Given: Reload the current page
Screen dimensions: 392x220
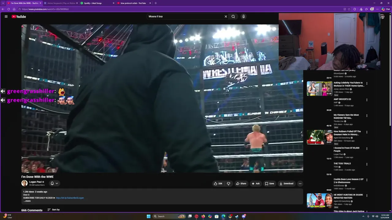Looking at the screenshot, I should point(9,9).
